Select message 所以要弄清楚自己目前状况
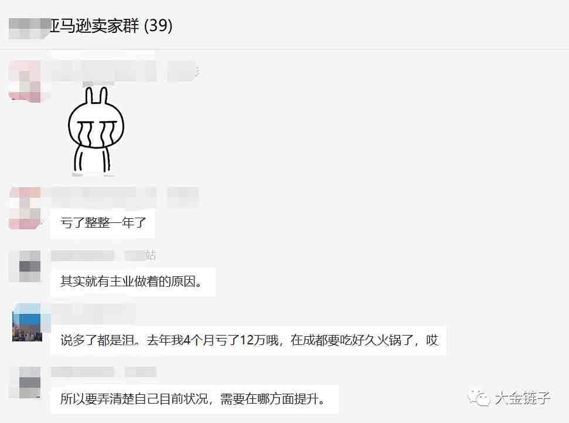 click(195, 399)
